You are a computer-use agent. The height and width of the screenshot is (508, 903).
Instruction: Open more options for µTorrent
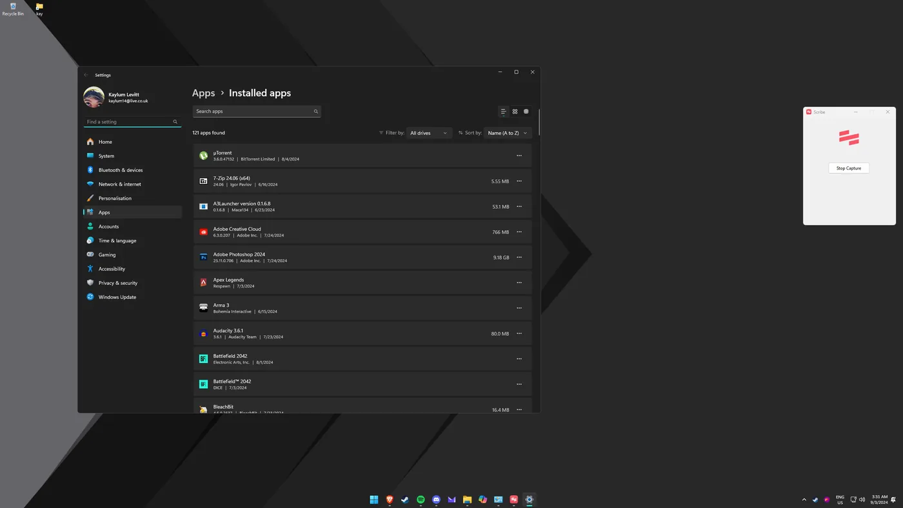(x=519, y=156)
